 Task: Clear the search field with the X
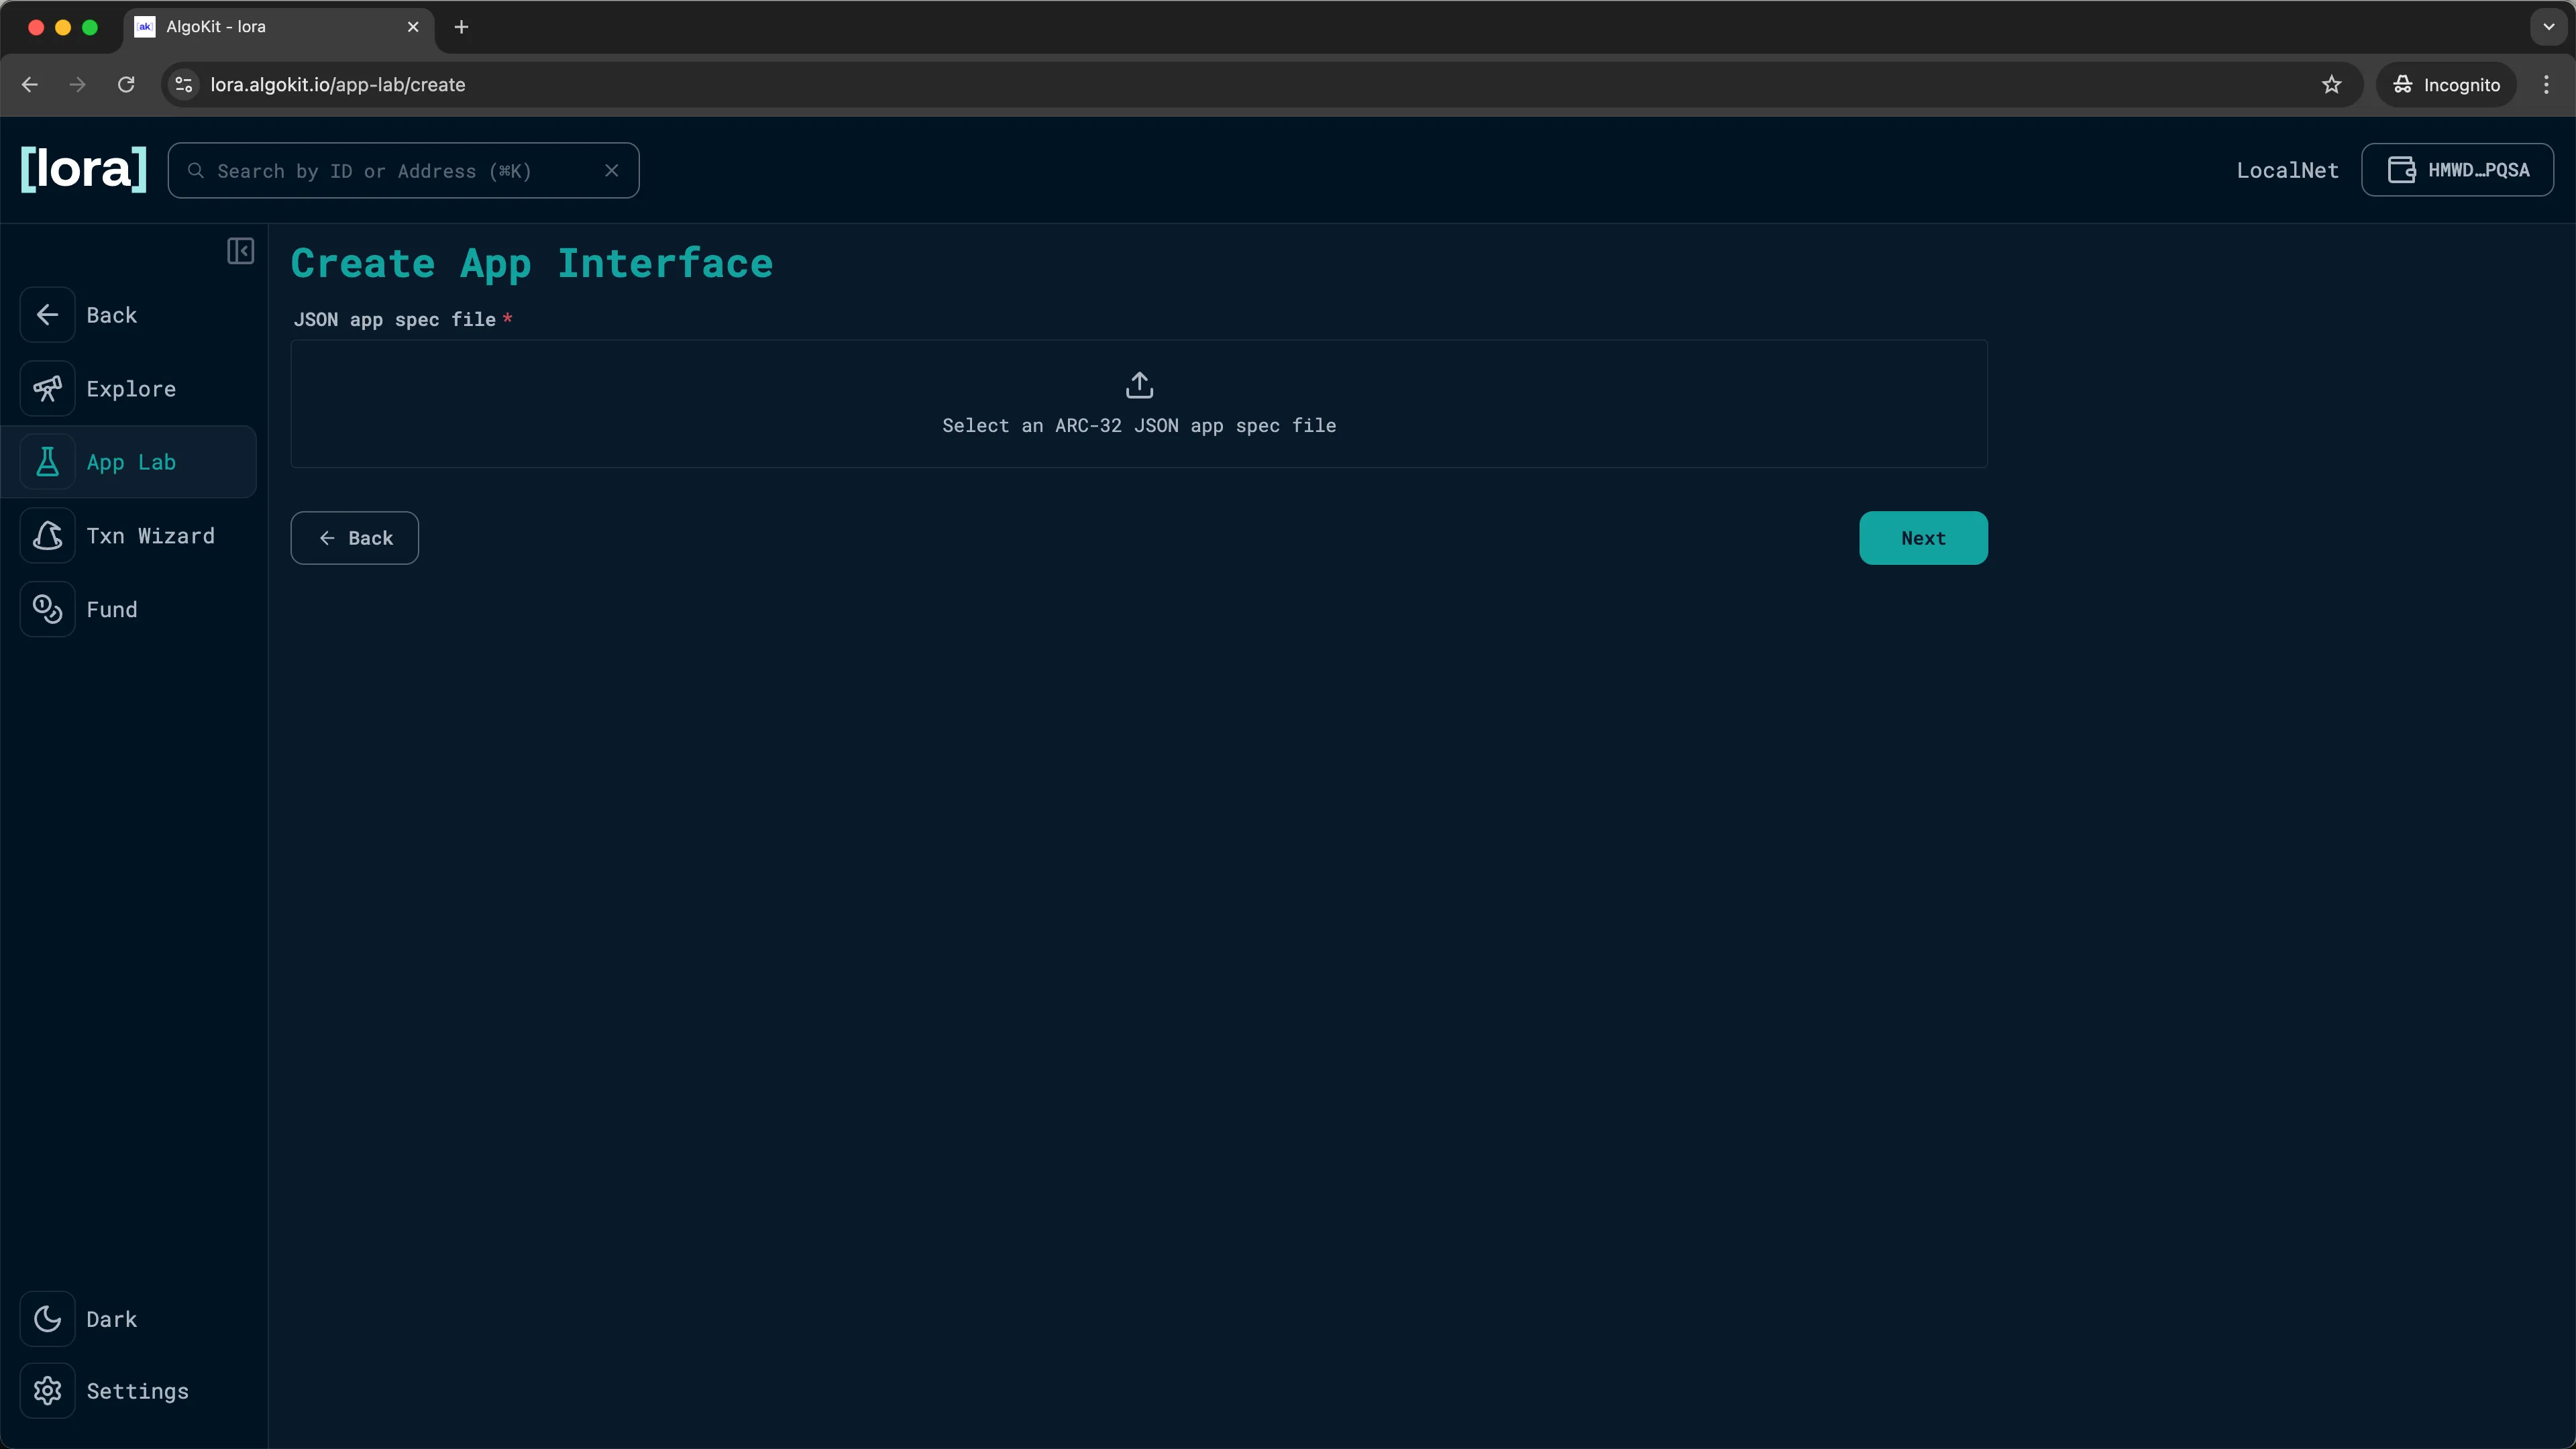(x=612, y=170)
